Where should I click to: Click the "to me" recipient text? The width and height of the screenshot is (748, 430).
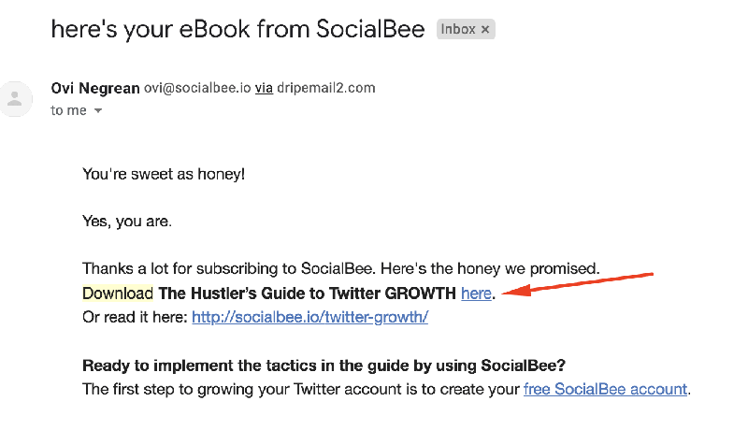click(x=69, y=111)
